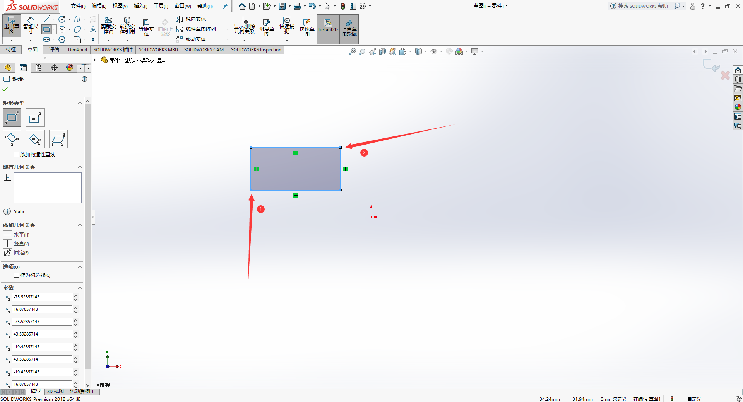
Task: Collapse the 现有几何关系 section
Action: [80, 167]
